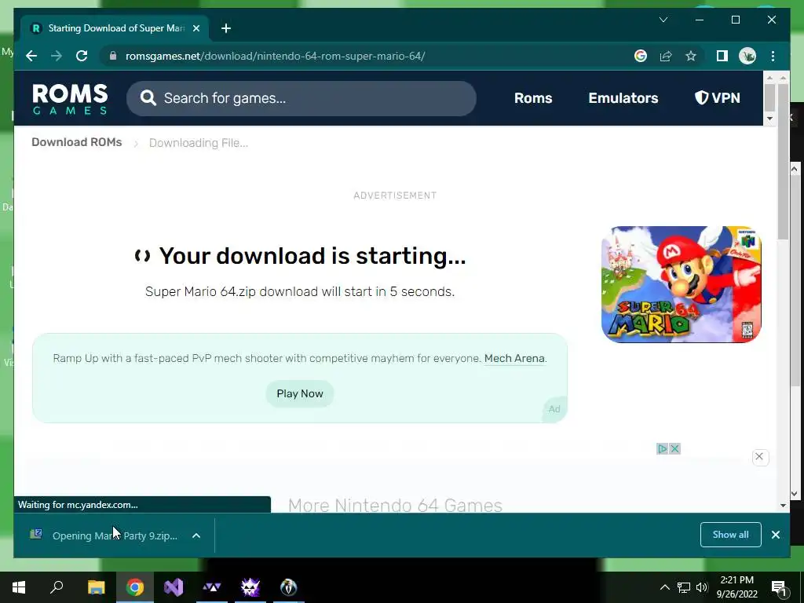This screenshot has height=603, width=804.
Task: Open a new browser tab
Action: coord(226,28)
